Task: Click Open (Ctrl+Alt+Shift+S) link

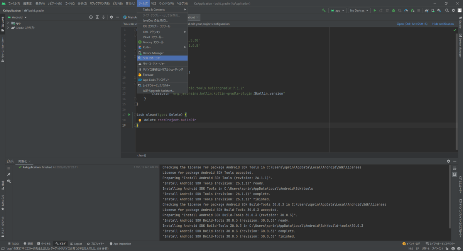Action: click(x=412, y=24)
